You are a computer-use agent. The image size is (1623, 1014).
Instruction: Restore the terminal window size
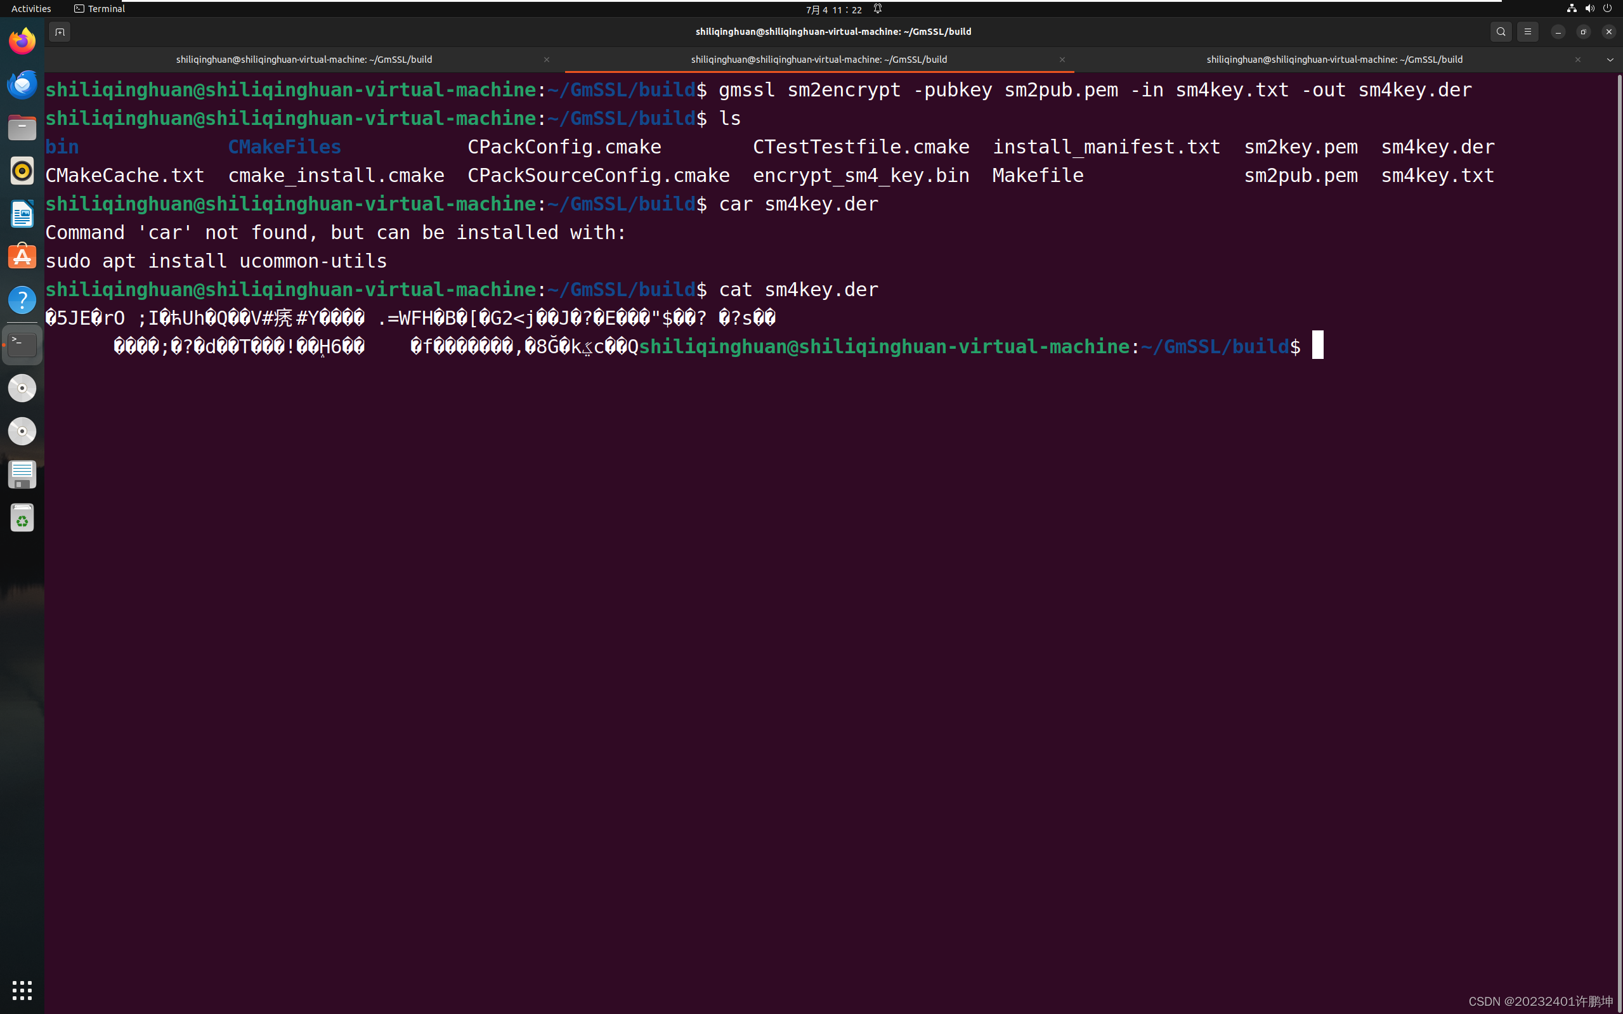(x=1584, y=32)
